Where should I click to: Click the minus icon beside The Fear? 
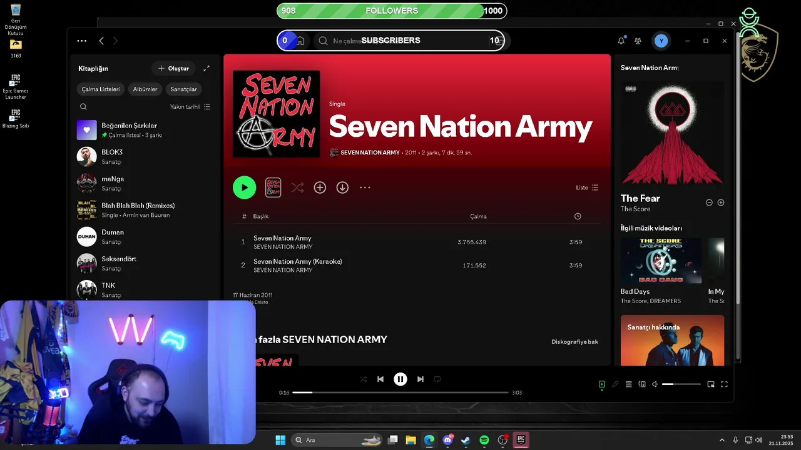[x=709, y=202]
